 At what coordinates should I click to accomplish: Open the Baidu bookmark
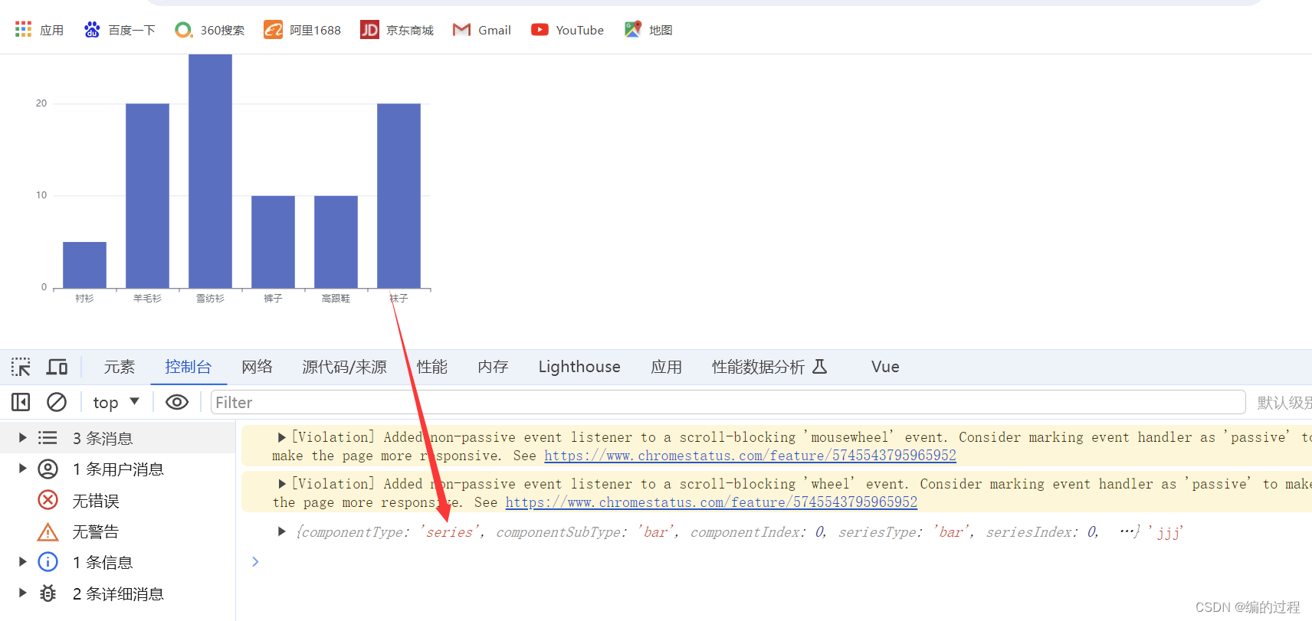120,30
